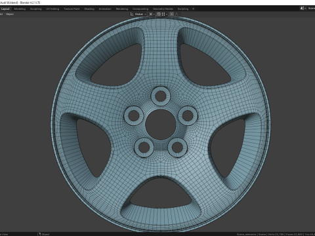Click the Faces count in status bar
Screen dimensions: 315x236
pos(295,234)
